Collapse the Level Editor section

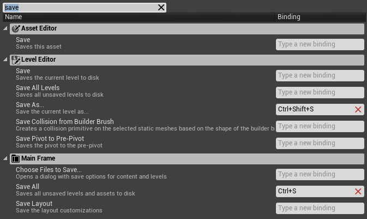point(5,60)
